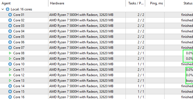Click the green play icon for Core 11

(x=10, y=70)
